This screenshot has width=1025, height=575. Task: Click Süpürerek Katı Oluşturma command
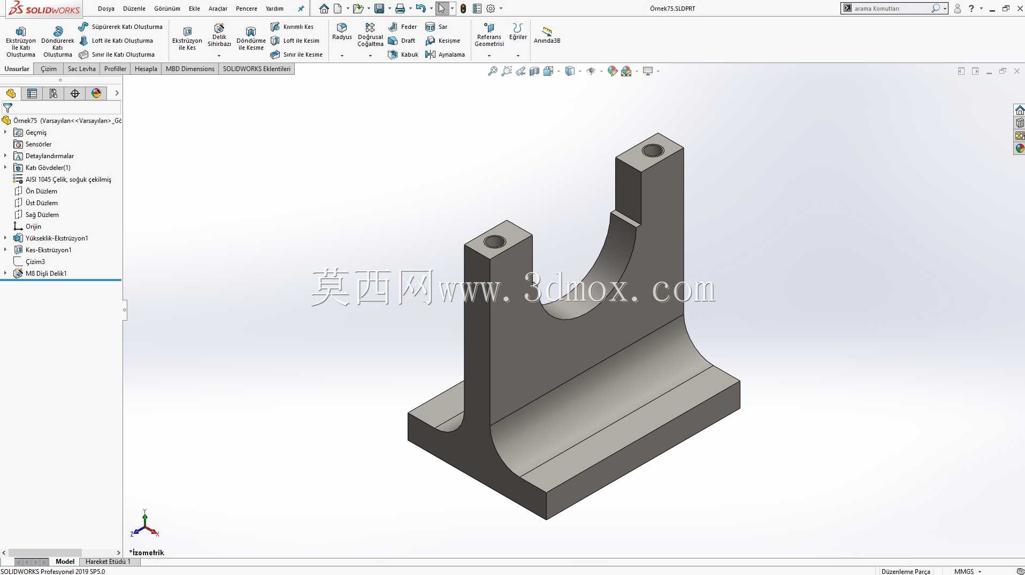[120, 27]
